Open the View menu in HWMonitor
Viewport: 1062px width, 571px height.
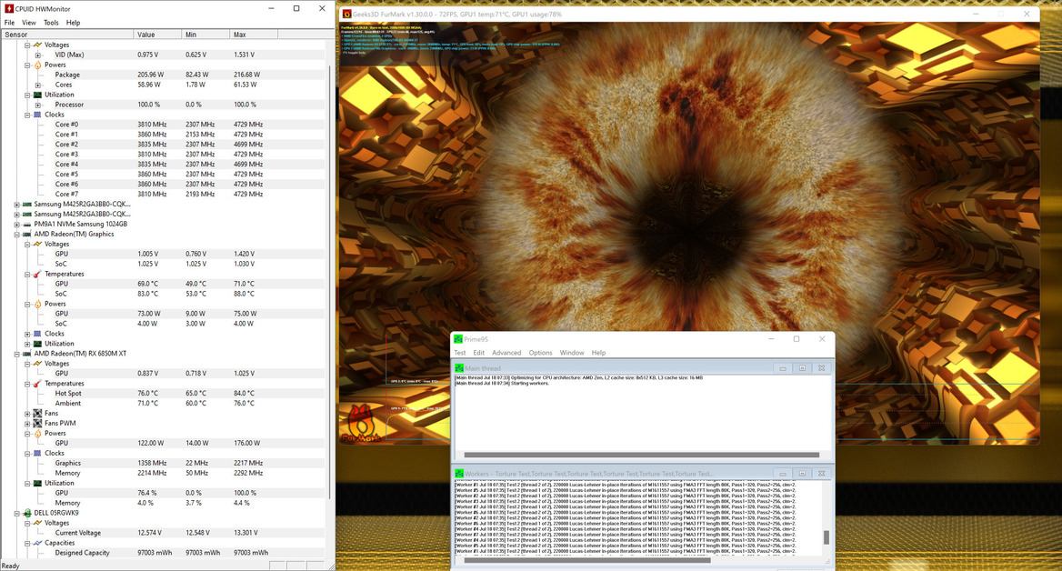[x=29, y=23]
